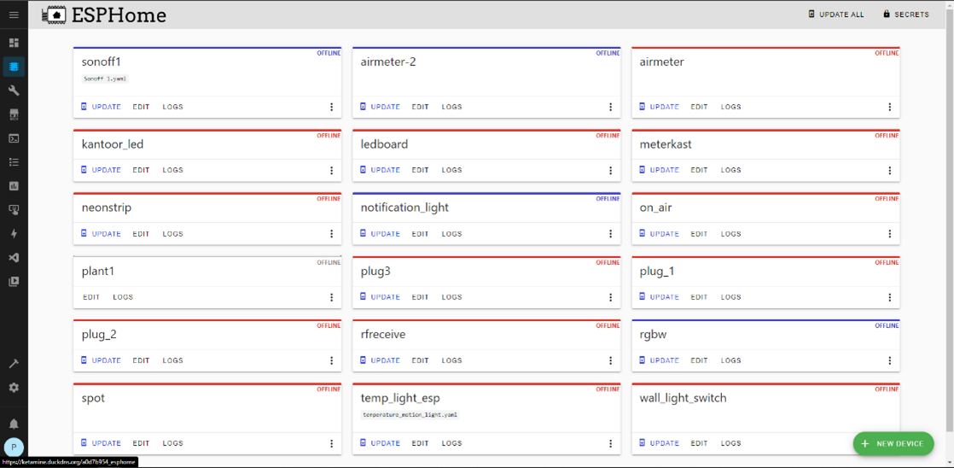This screenshot has height=468, width=954.
Task: Open the History chart sidebar icon
Action: click(14, 186)
